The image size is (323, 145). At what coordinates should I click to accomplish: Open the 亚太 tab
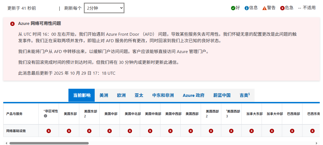coord(139,95)
